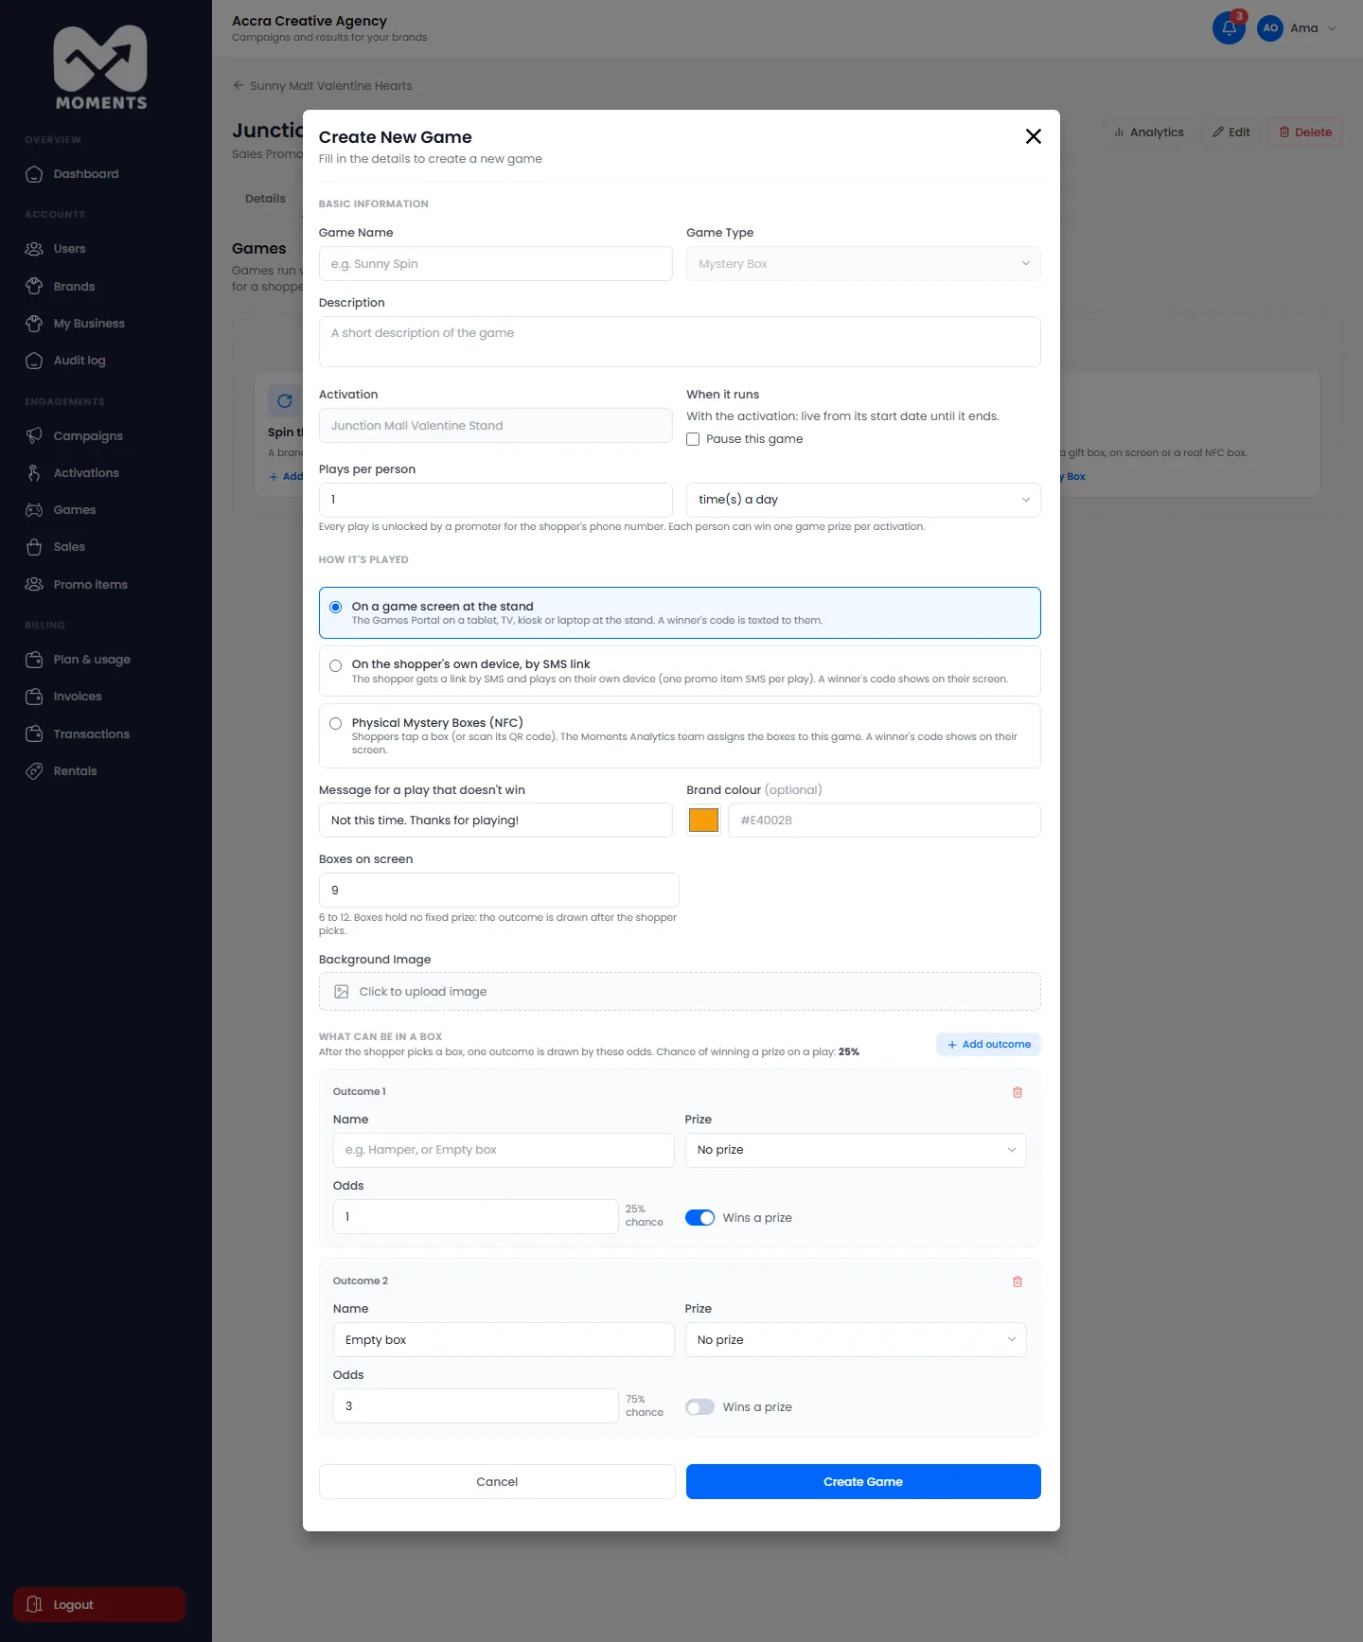Click the Create Game button
1363x1642 pixels.
click(863, 1482)
